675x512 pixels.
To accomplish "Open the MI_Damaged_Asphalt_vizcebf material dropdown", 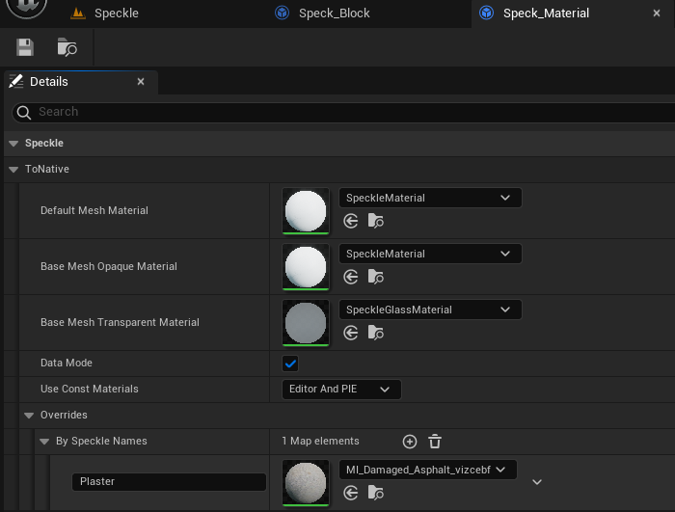I will (428, 470).
